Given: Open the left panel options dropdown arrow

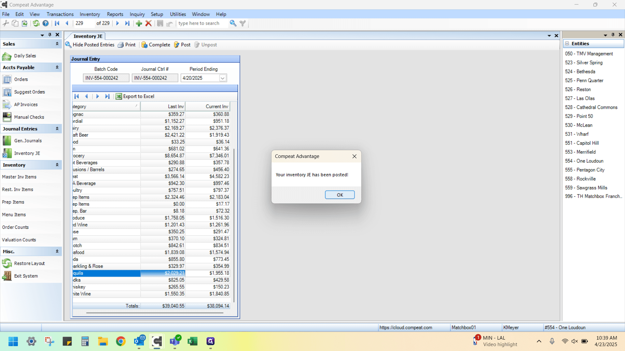Looking at the screenshot, I should point(42,35).
